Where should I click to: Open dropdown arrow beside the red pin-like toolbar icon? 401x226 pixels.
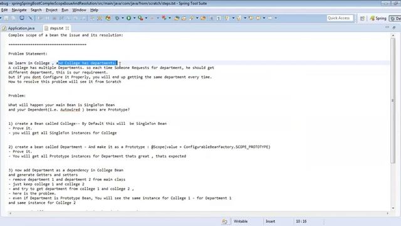pos(170,18)
